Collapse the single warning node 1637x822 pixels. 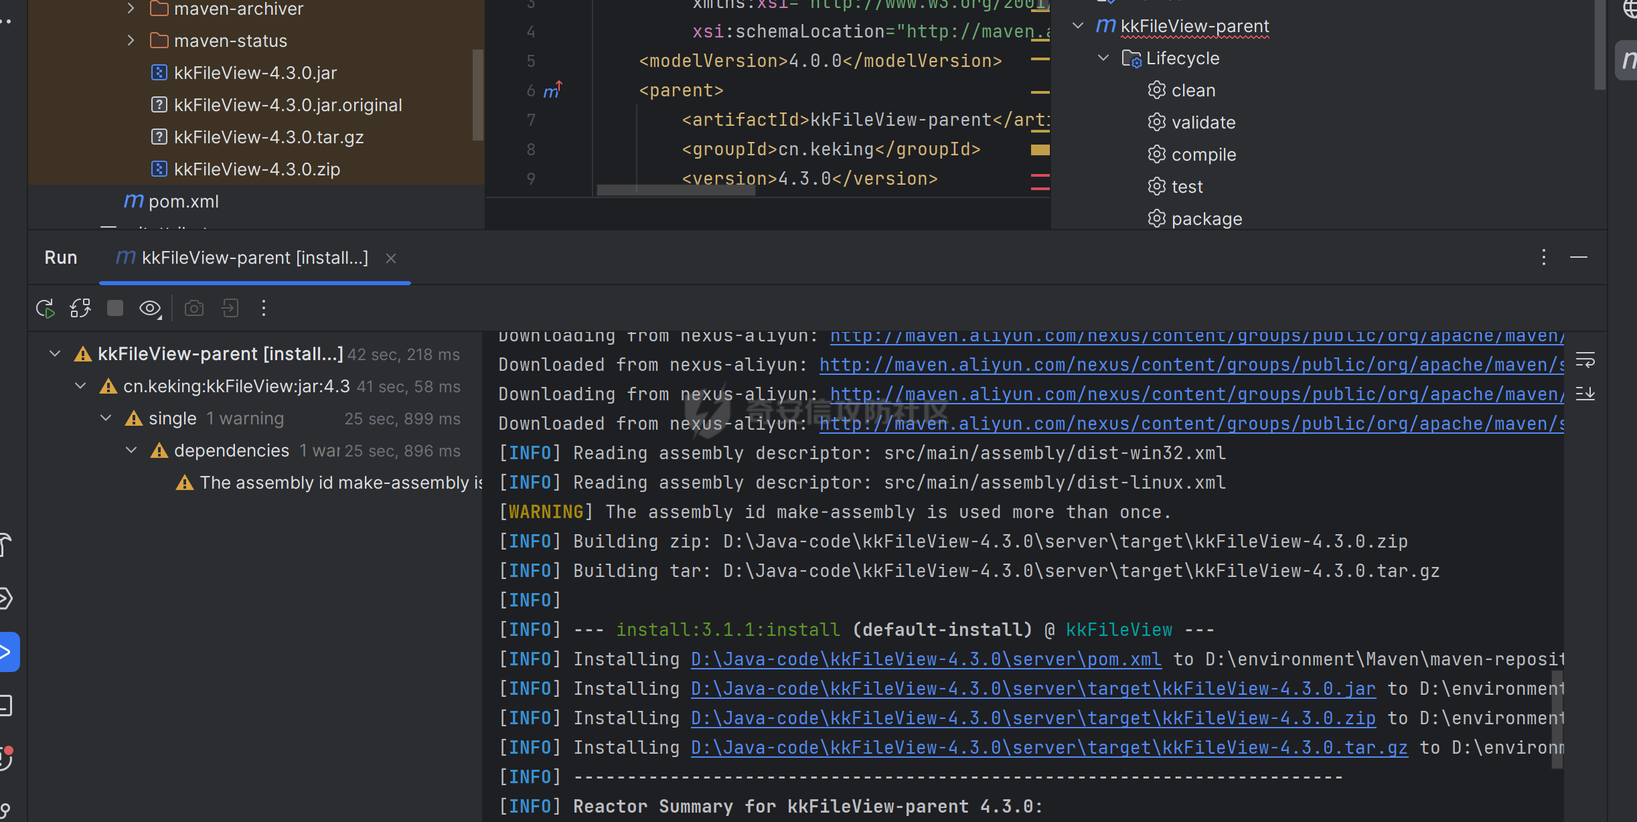[106, 418]
